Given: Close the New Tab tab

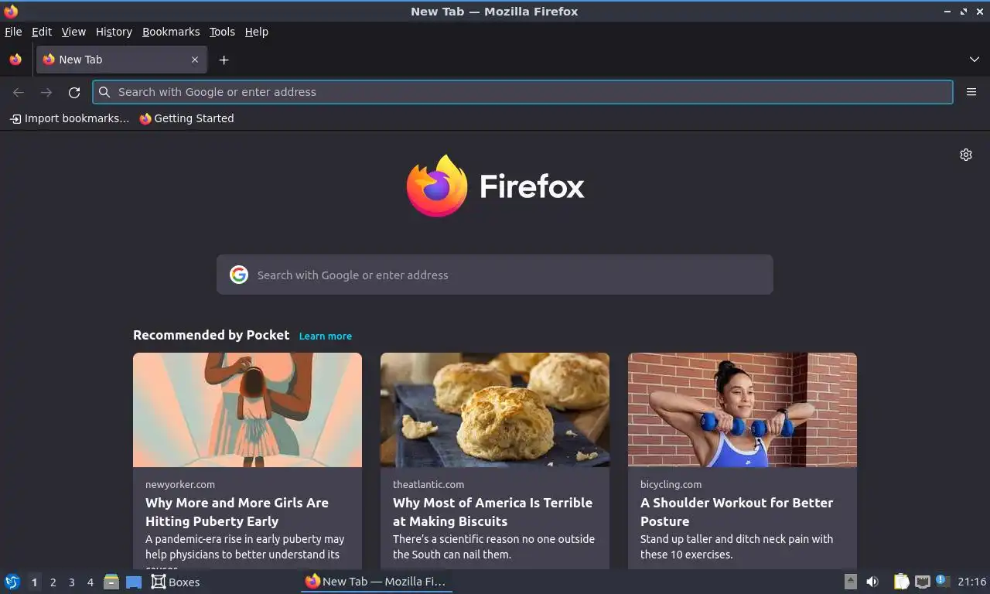Looking at the screenshot, I should tap(195, 60).
